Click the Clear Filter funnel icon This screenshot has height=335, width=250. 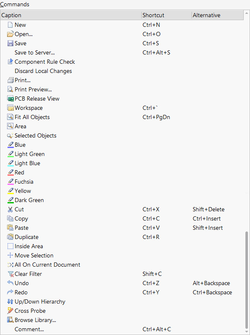[x=10, y=274]
